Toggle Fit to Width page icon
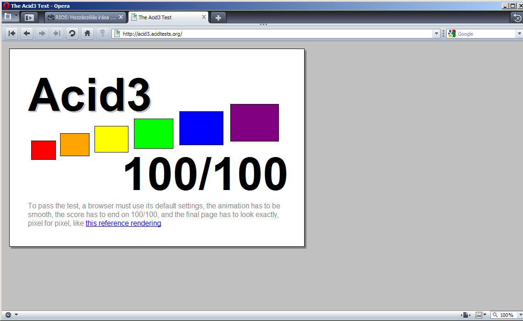This screenshot has width=523, height=321. (x=466, y=315)
